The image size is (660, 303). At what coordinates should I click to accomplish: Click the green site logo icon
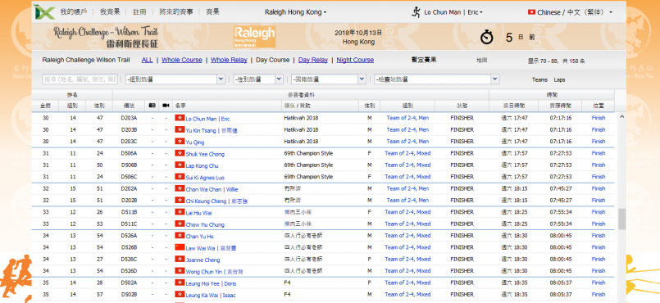(x=44, y=12)
